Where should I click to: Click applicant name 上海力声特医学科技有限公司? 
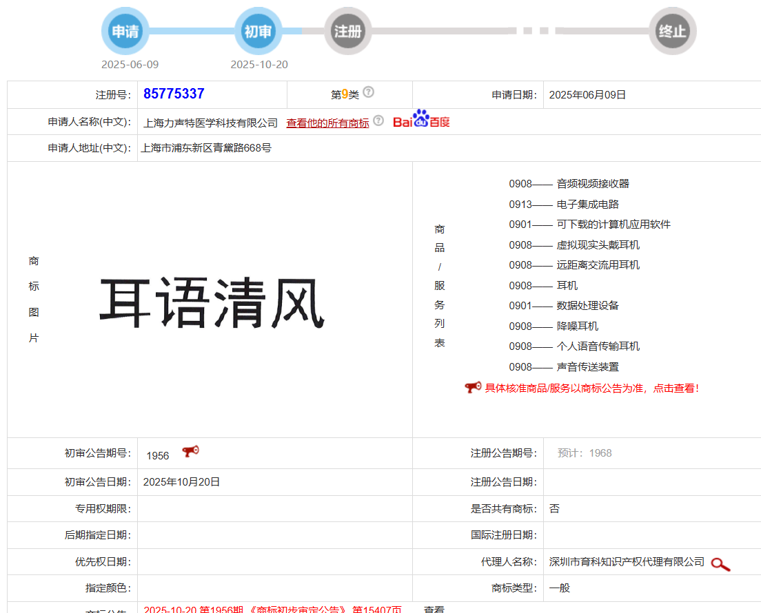pyautogui.click(x=210, y=123)
